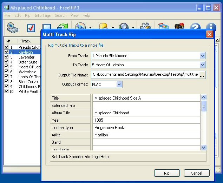Image resolution: width=223 pixels, height=183 pixels.
Task: Click the empty Band value field
Action: (146, 142)
